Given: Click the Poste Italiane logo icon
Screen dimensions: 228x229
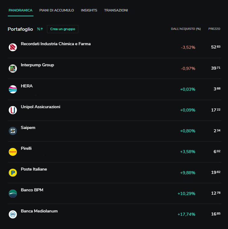Looking at the screenshot, I should (x=13, y=173).
